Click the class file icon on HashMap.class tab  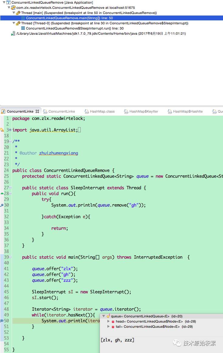(86, 111)
